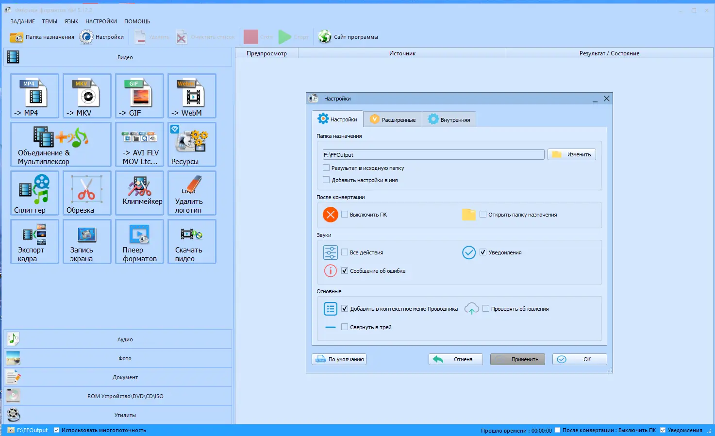Open Сайт программы from the toolbar

[348, 37]
